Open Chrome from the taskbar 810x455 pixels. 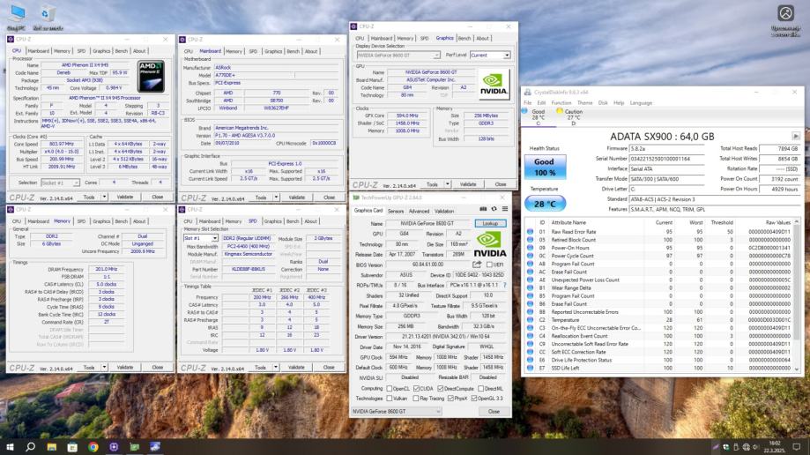click(x=93, y=446)
